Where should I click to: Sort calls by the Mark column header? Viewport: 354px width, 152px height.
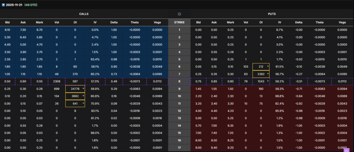[x=39, y=22]
